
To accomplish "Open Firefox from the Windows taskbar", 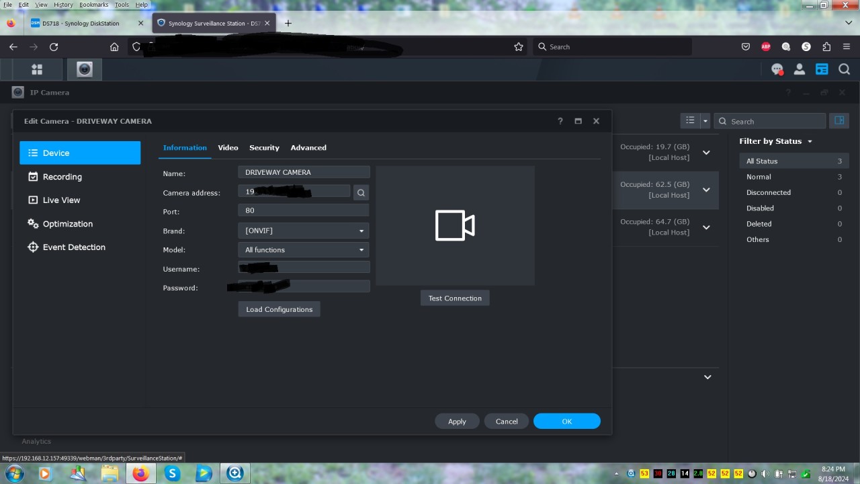I will [x=140, y=473].
